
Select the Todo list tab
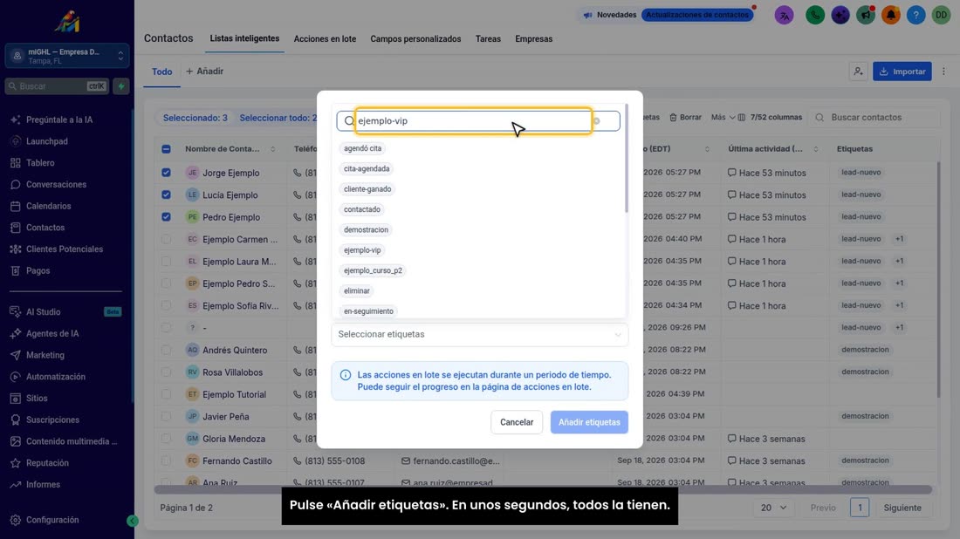click(x=161, y=72)
